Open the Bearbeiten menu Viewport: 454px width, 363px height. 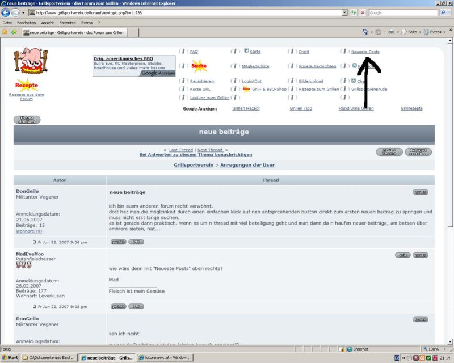tap(26, 23)
